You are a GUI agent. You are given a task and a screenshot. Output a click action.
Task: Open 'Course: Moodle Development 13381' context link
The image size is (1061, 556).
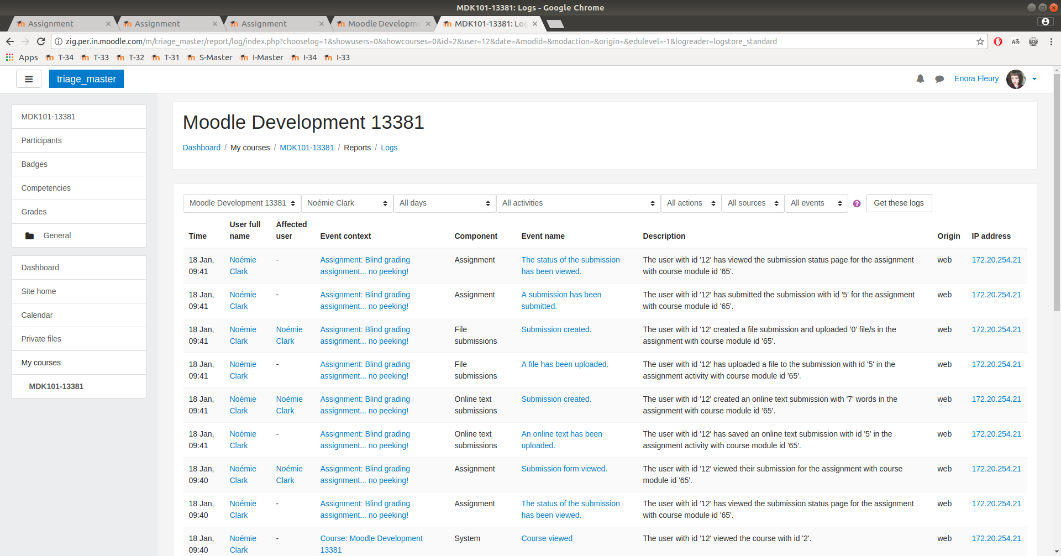pos(371,544)
